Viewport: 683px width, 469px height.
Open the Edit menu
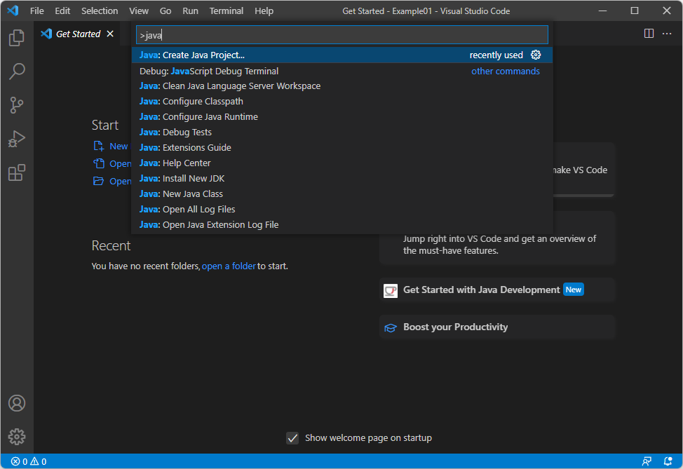62,11
